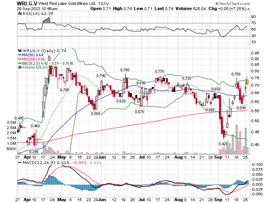
Task: Click the 0.780 peak price annotation
Action: (x=125, y=70)
